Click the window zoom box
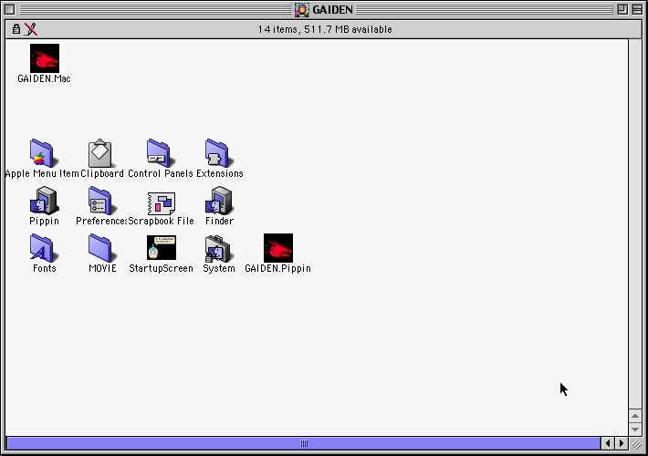648x456 pixels. coord(622,9)
